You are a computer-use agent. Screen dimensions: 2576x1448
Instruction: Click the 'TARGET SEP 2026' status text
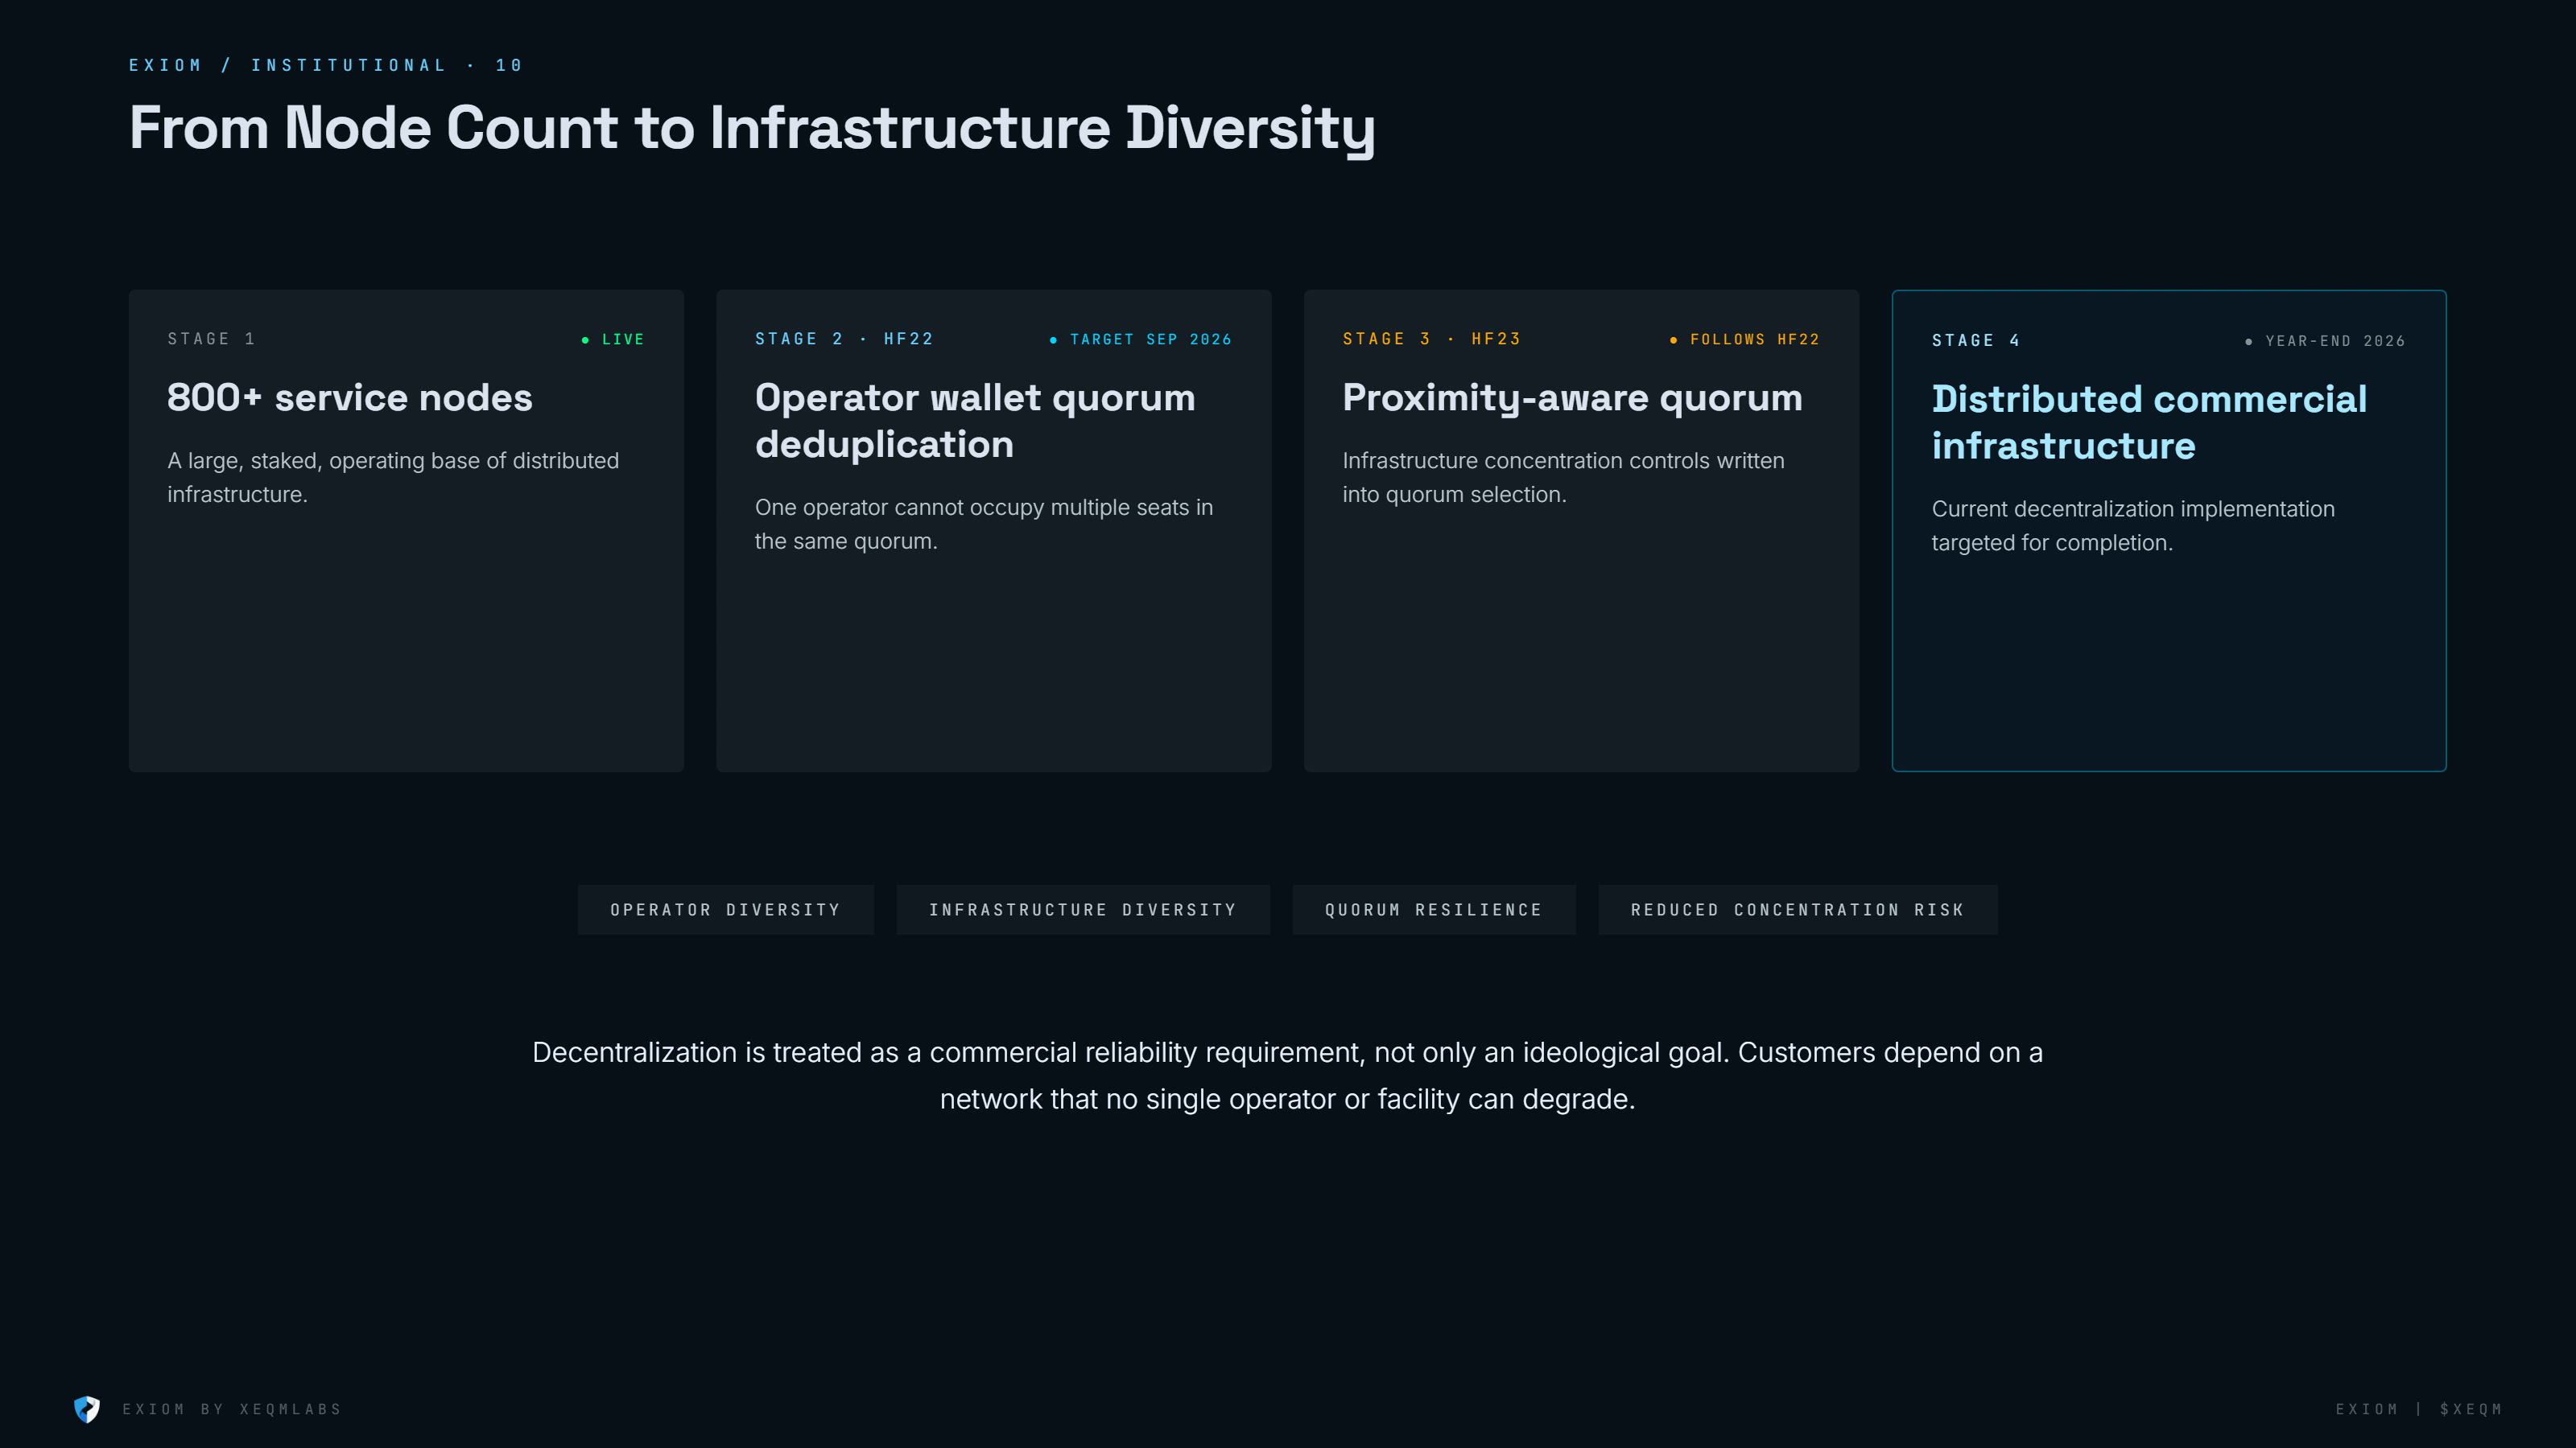click(1151, 339)
